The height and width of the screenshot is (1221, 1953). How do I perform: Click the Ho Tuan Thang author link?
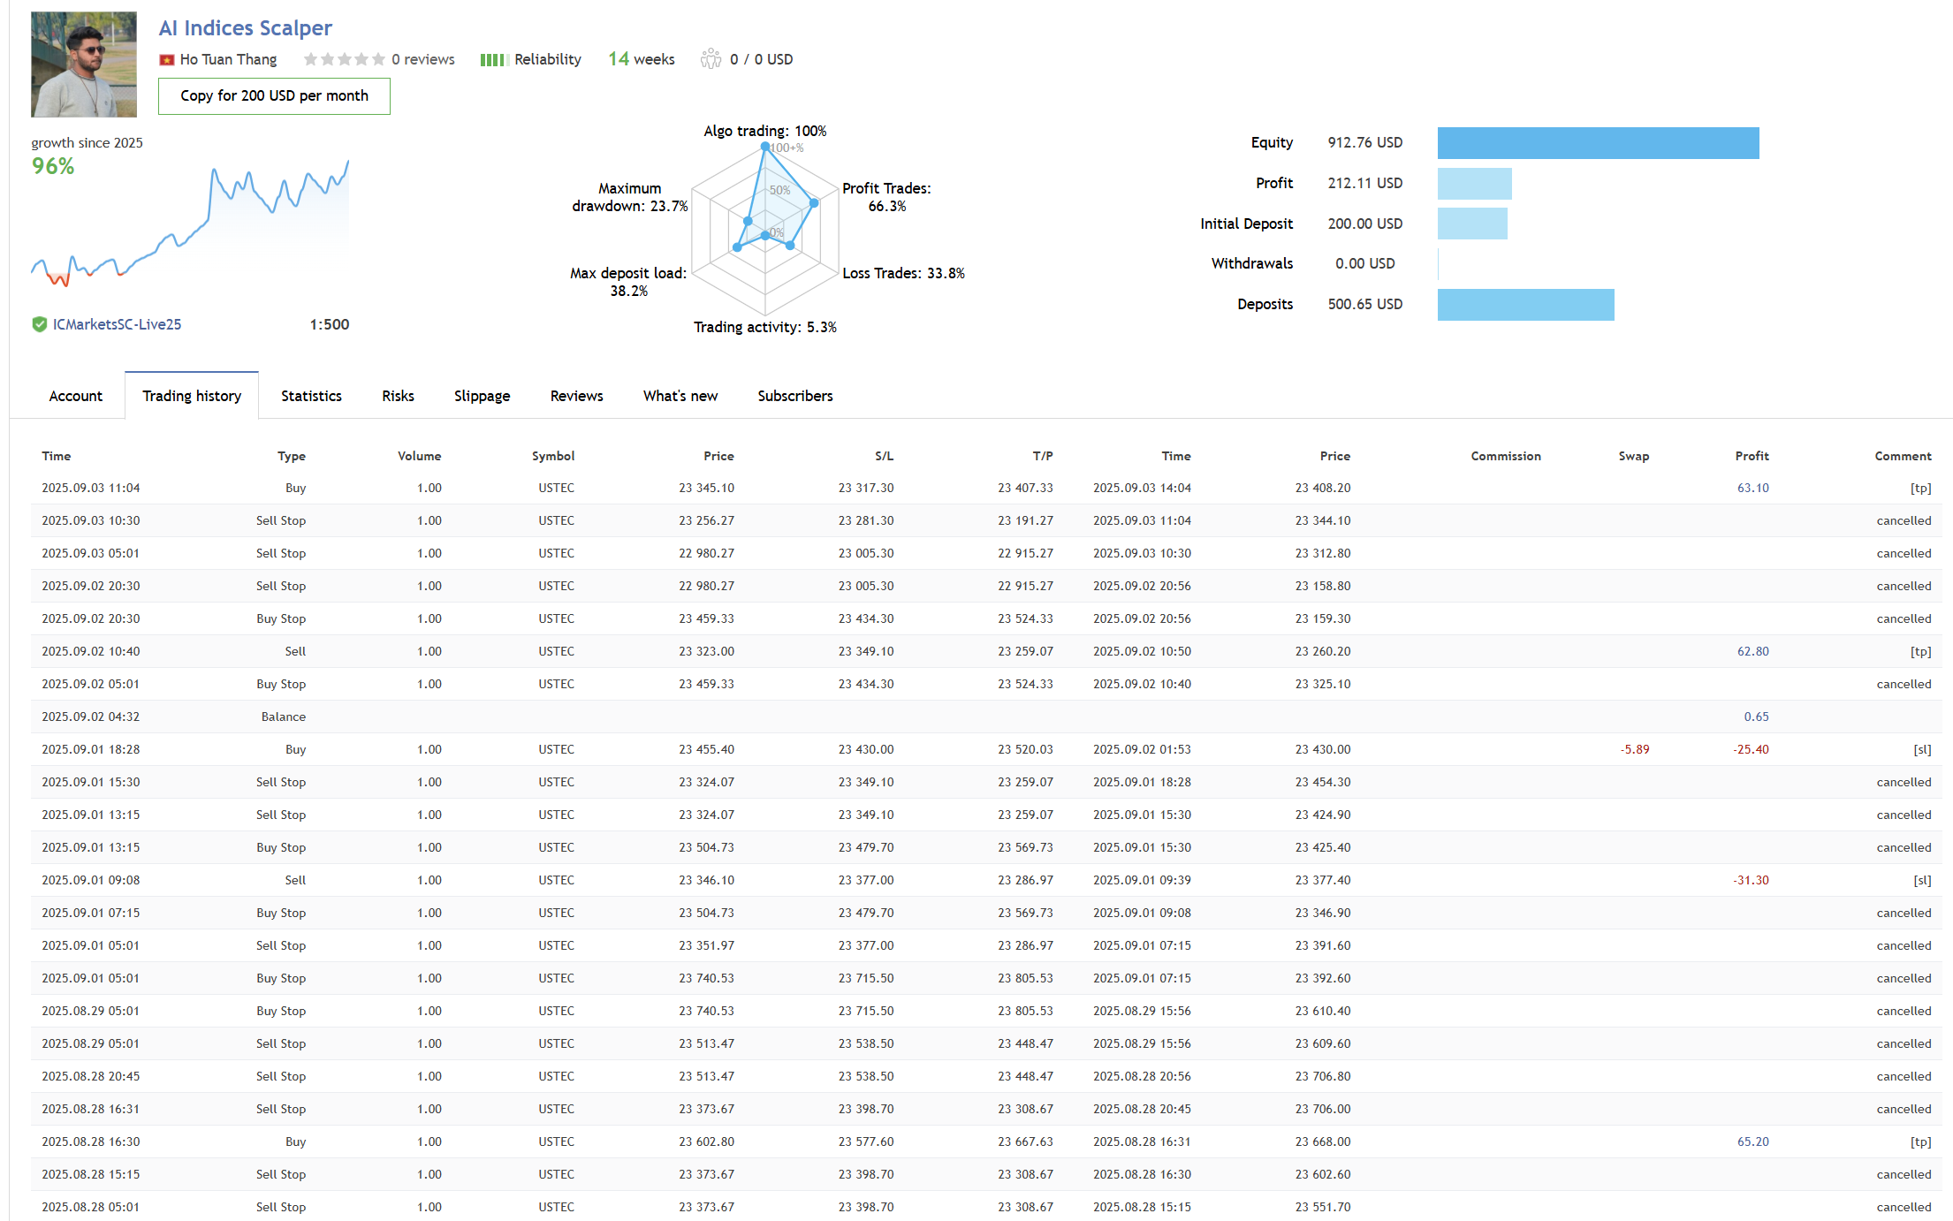228,59
